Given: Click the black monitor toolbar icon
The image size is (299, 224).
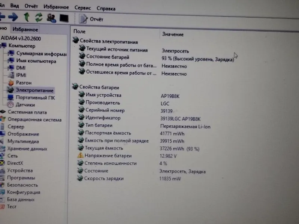Looking at the screenshot, I should click(64, 18).
